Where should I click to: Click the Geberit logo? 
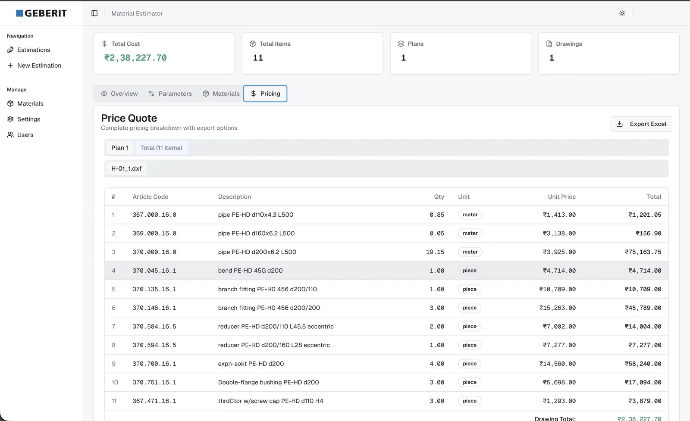[41, 13]
